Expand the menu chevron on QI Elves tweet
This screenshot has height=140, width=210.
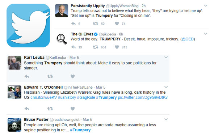[206, 34]
